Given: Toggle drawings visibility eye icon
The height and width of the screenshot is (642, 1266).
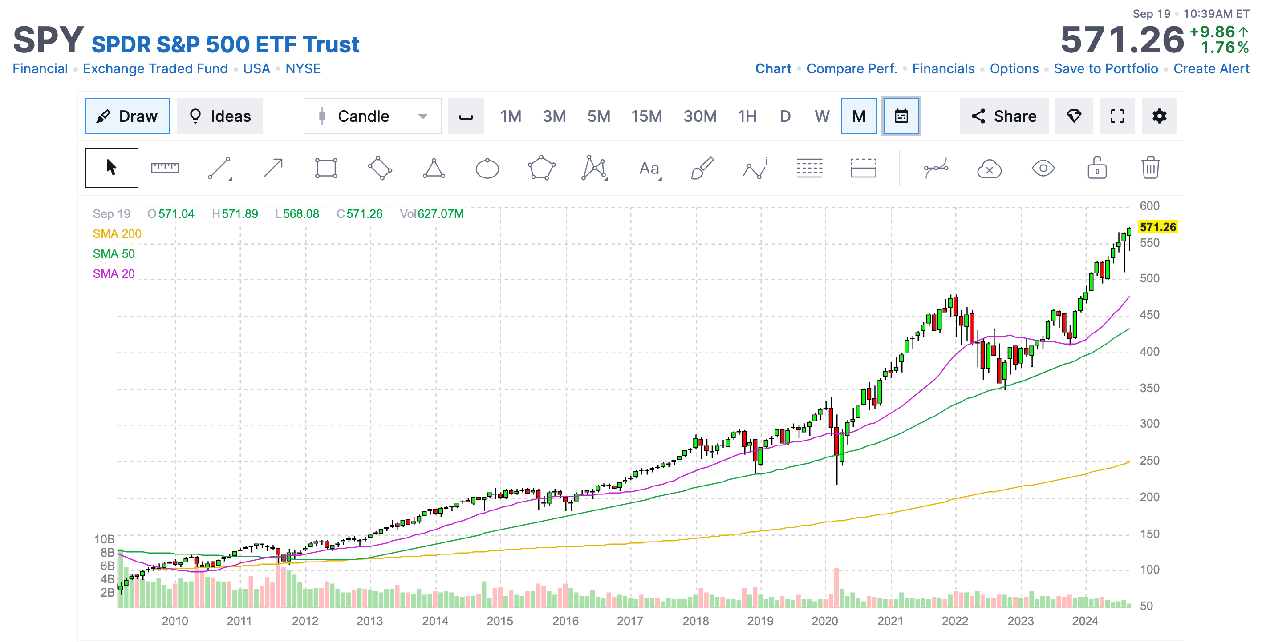Looking at the screenshot, I should pyautogui.click(x=1043, y=169).
